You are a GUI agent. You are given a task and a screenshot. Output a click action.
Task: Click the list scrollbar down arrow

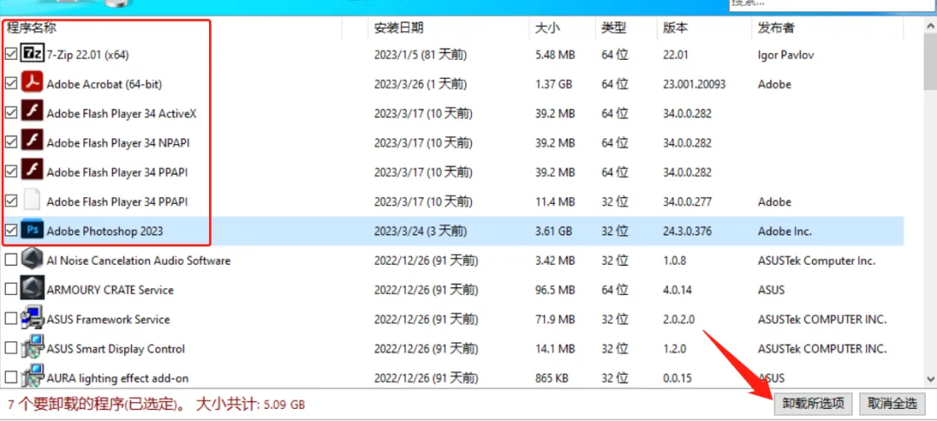pyautogui.click(x=930, y=378)
